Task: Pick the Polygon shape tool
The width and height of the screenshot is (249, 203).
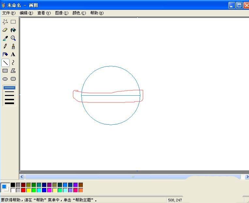Action: [x=13, y=71]
